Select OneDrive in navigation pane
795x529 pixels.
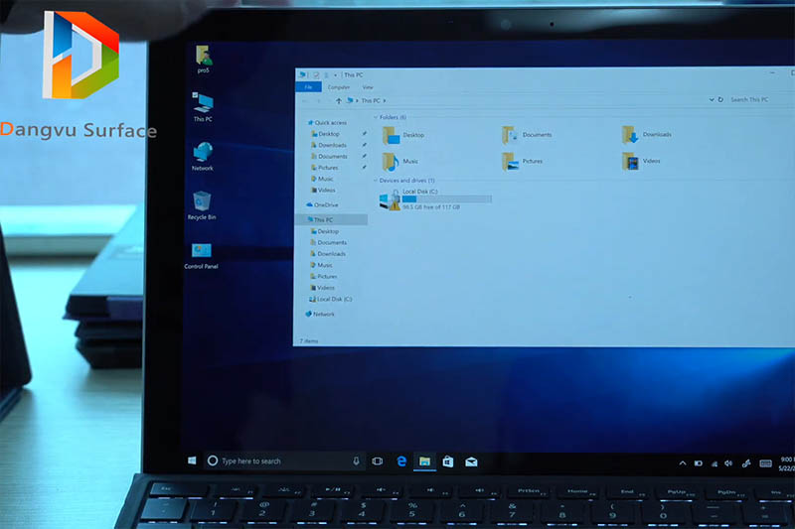point(322,205)
